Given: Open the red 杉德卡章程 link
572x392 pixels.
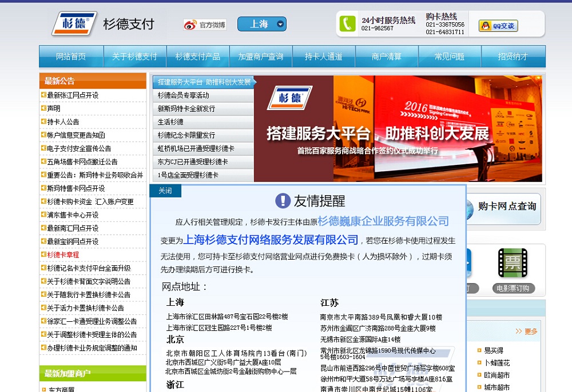Looking at the screenshot, I should tap(63, 255).
